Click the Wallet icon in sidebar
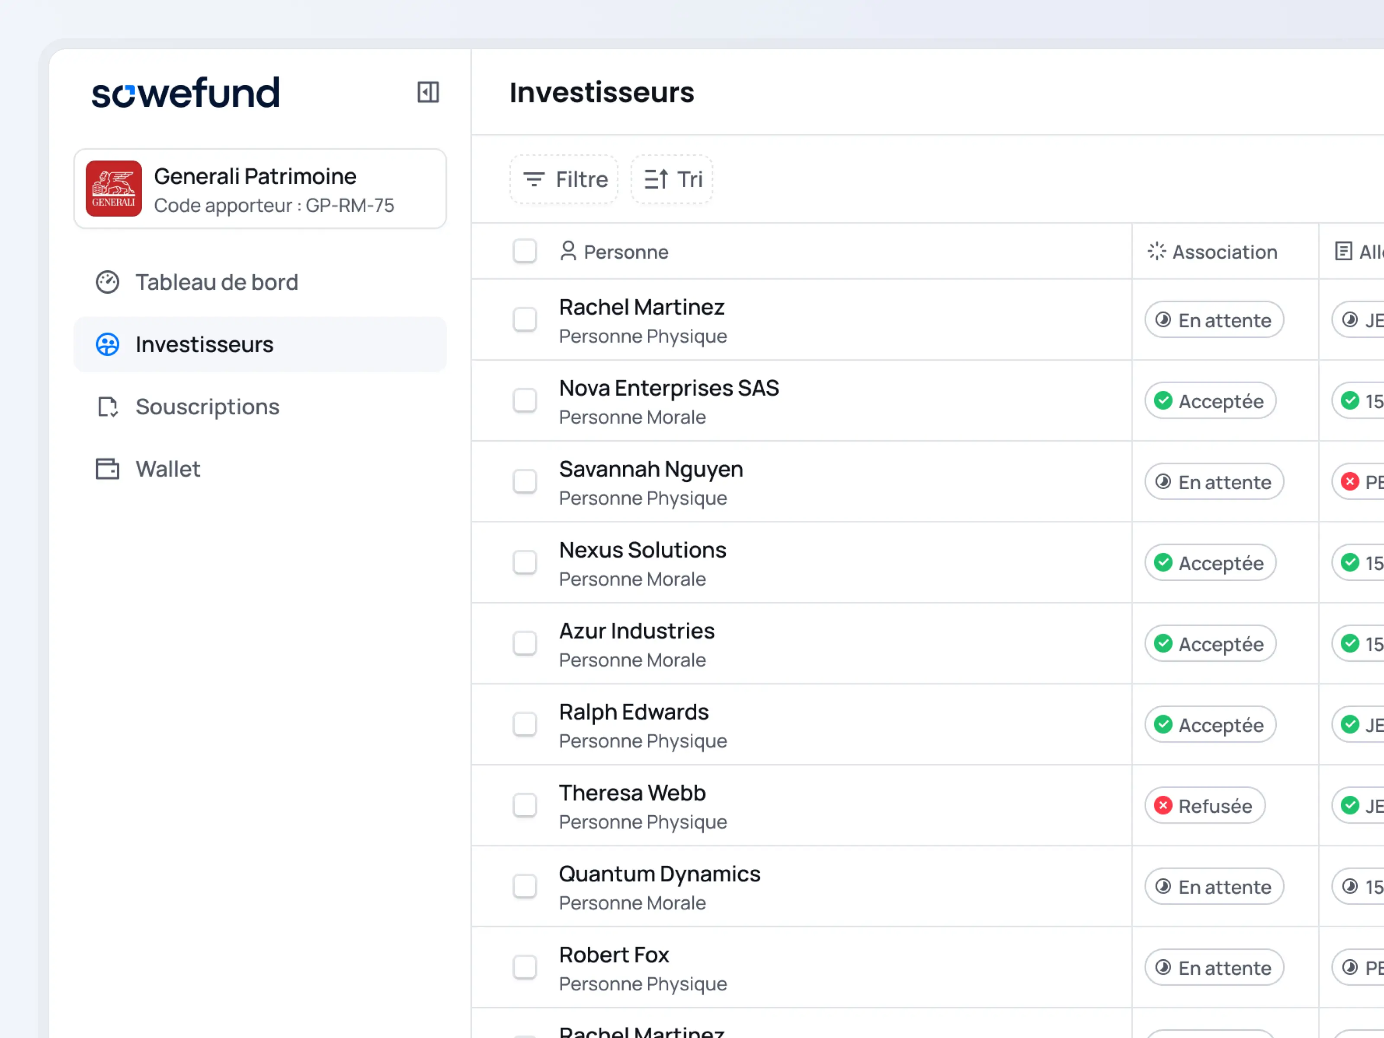The width and height of the screenshot is (1384, 1038). (x=108, y=469)
